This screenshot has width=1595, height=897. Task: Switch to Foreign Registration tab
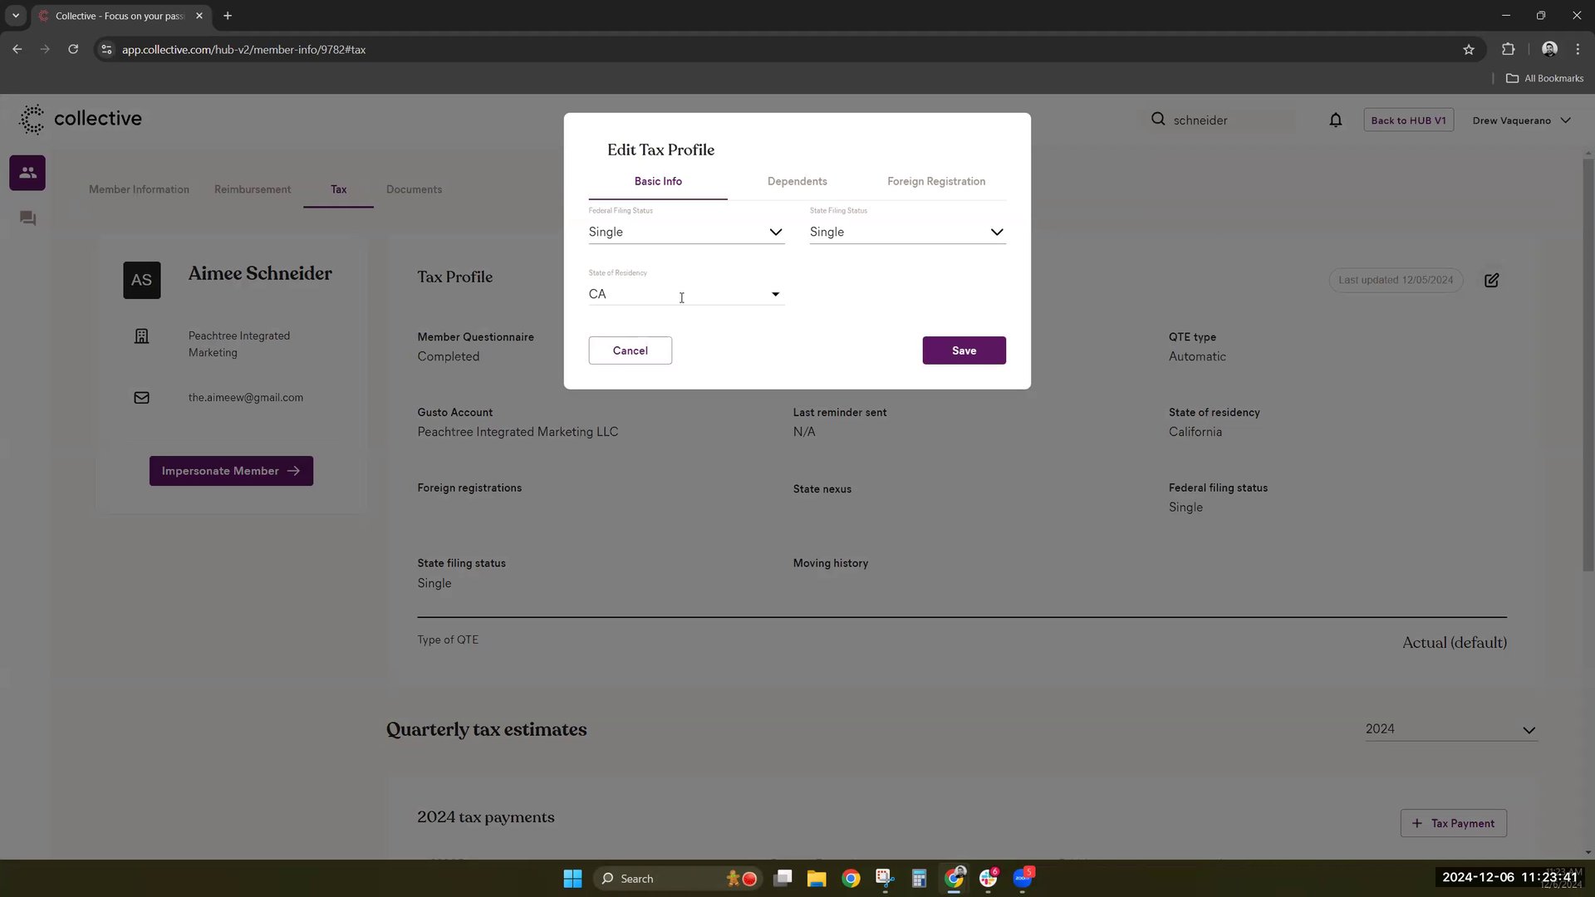pyautogui.click(x=935, y=181)
